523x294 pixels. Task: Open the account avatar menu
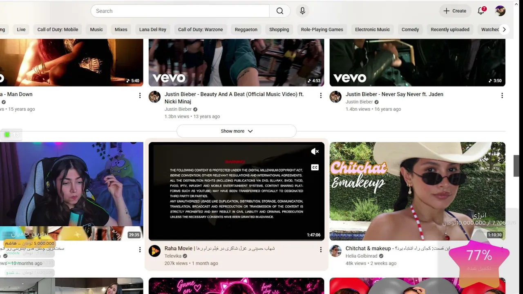(500, 11)
